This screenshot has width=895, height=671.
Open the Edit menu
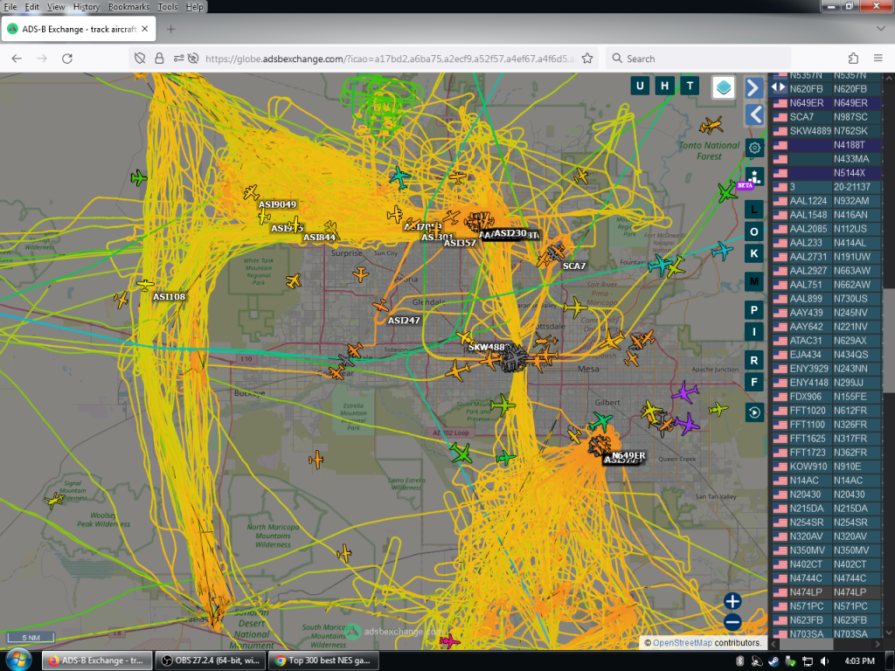[x=32, y=7]
